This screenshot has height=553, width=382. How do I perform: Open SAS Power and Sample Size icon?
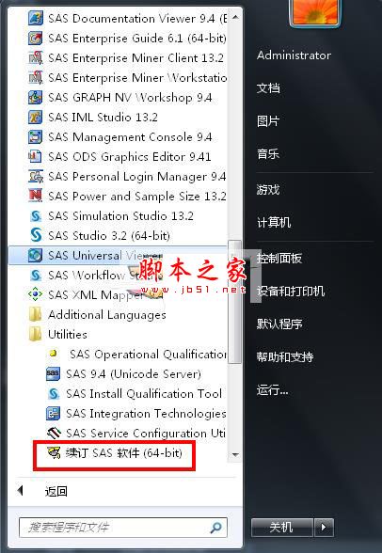tap(35, 196)
